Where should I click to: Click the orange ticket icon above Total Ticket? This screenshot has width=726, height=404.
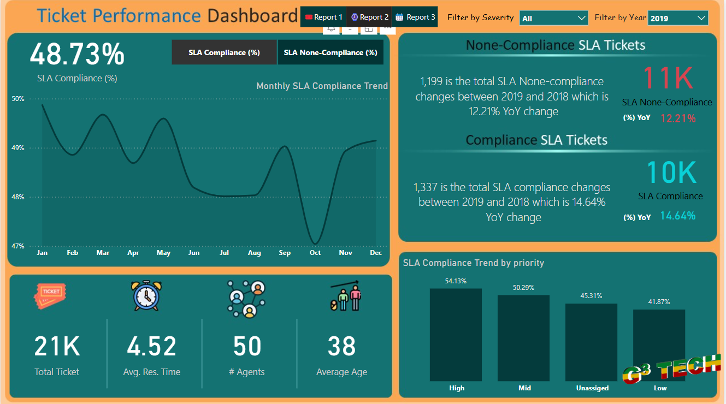(x=50, y=296)
